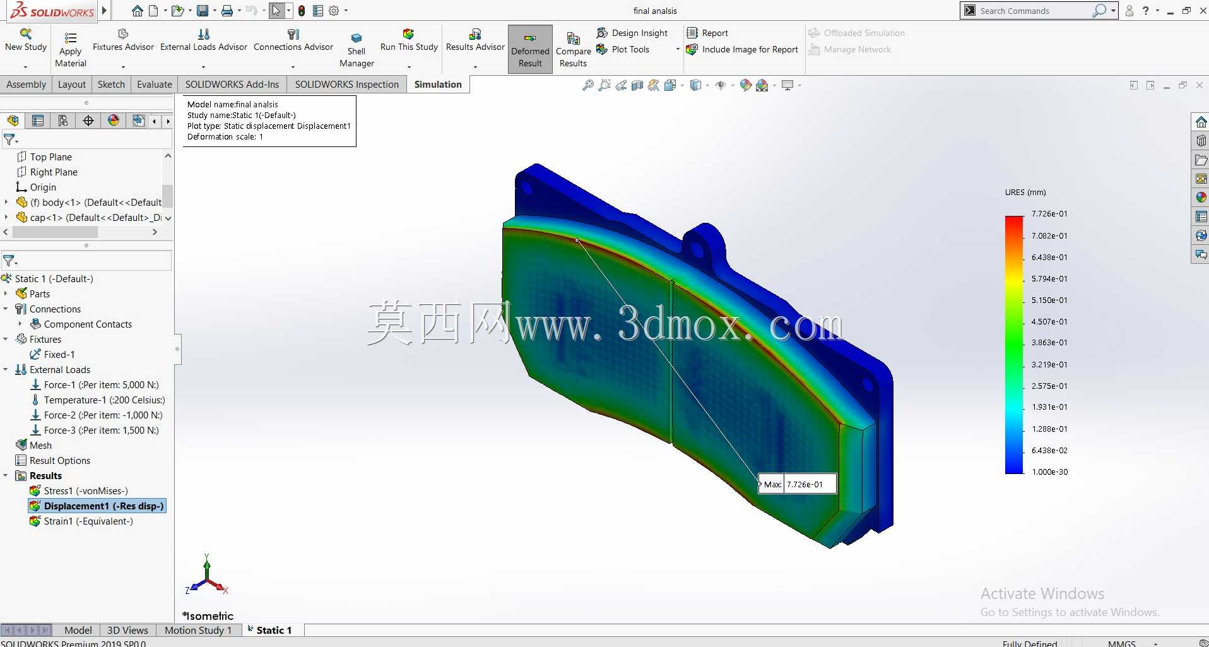1209x647 pixels.
Task: Expand the body<1> component node
Action: [x=6, y=202]
